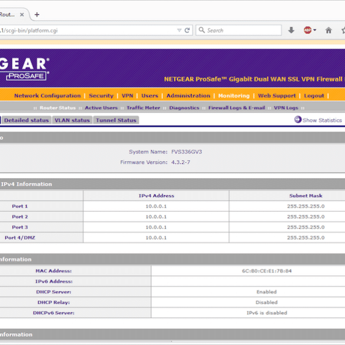
Task: Open Active Users submenu
Action: click(x=101, y=108)
